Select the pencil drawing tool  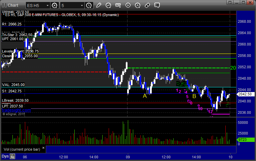tap(99, 5)
